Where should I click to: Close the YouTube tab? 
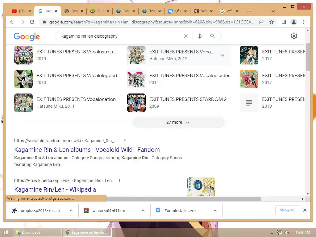30,11
